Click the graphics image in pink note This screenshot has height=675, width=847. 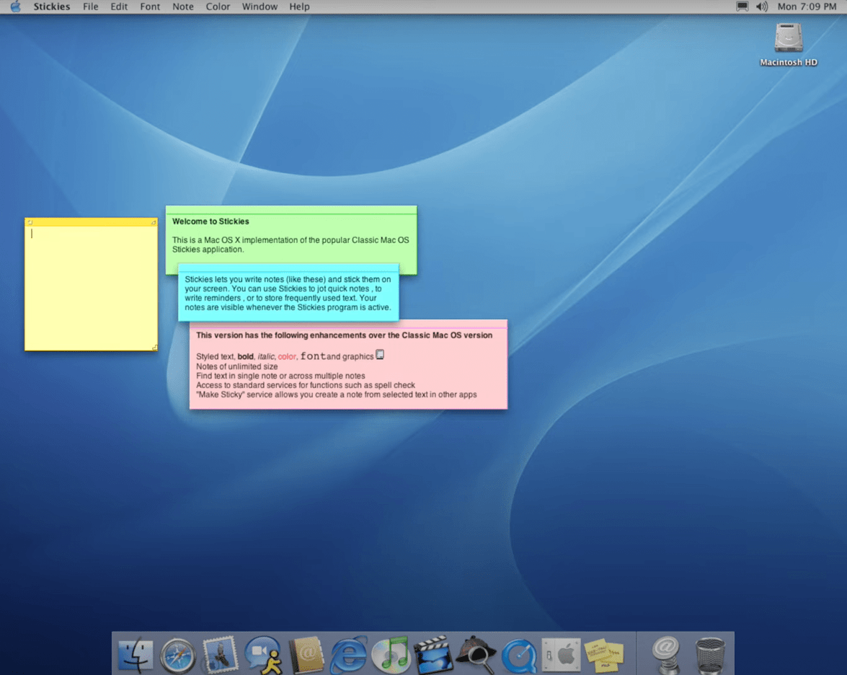(380, 355)
